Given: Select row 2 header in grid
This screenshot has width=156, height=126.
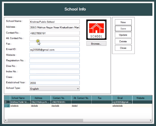Looking at the screenshot, I should click(7, 106).
